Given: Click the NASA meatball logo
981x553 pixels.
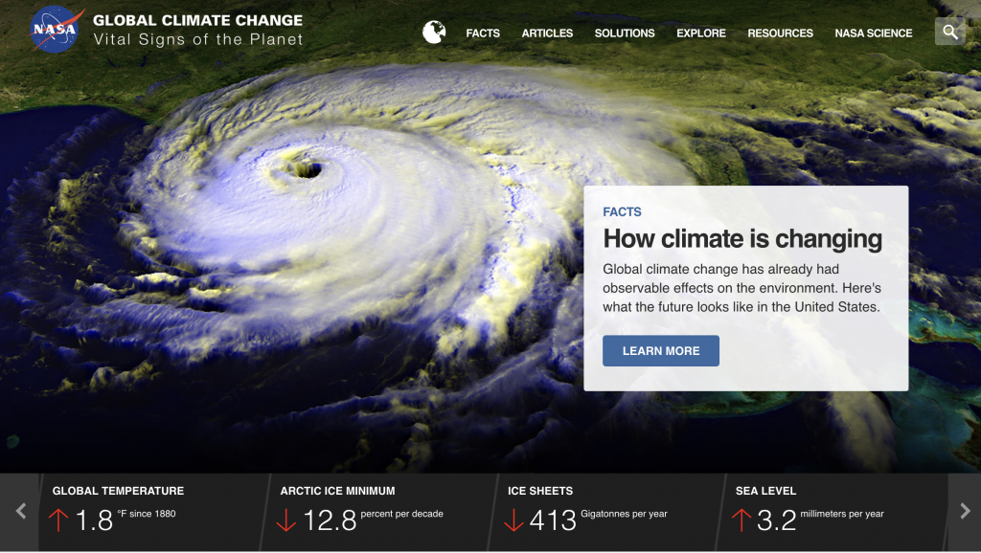Looking at the screenshot, I should click(x=54, y=28).
